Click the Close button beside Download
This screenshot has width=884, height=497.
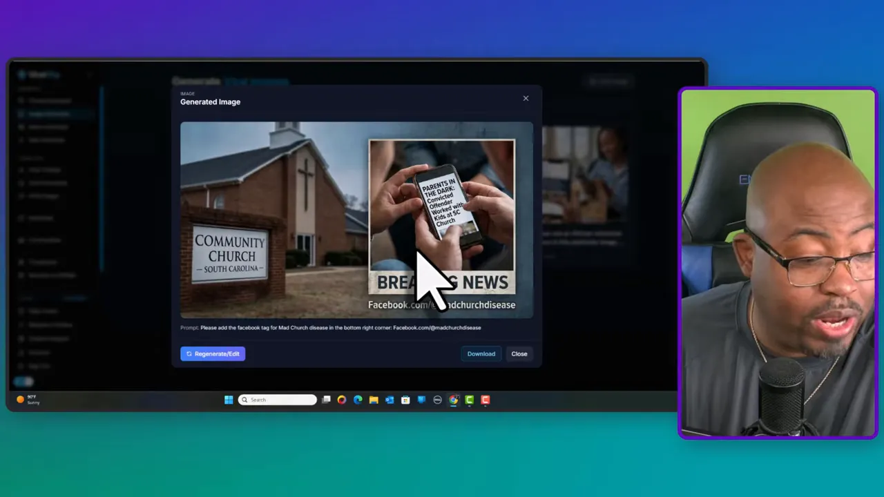519,353
